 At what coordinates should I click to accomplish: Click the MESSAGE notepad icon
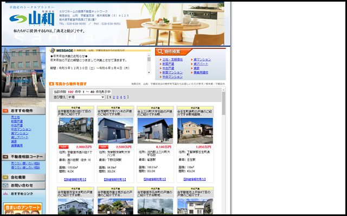click(53, 50)
